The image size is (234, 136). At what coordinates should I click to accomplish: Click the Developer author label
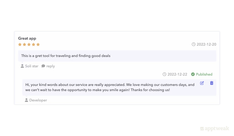[x=38, y=100]
